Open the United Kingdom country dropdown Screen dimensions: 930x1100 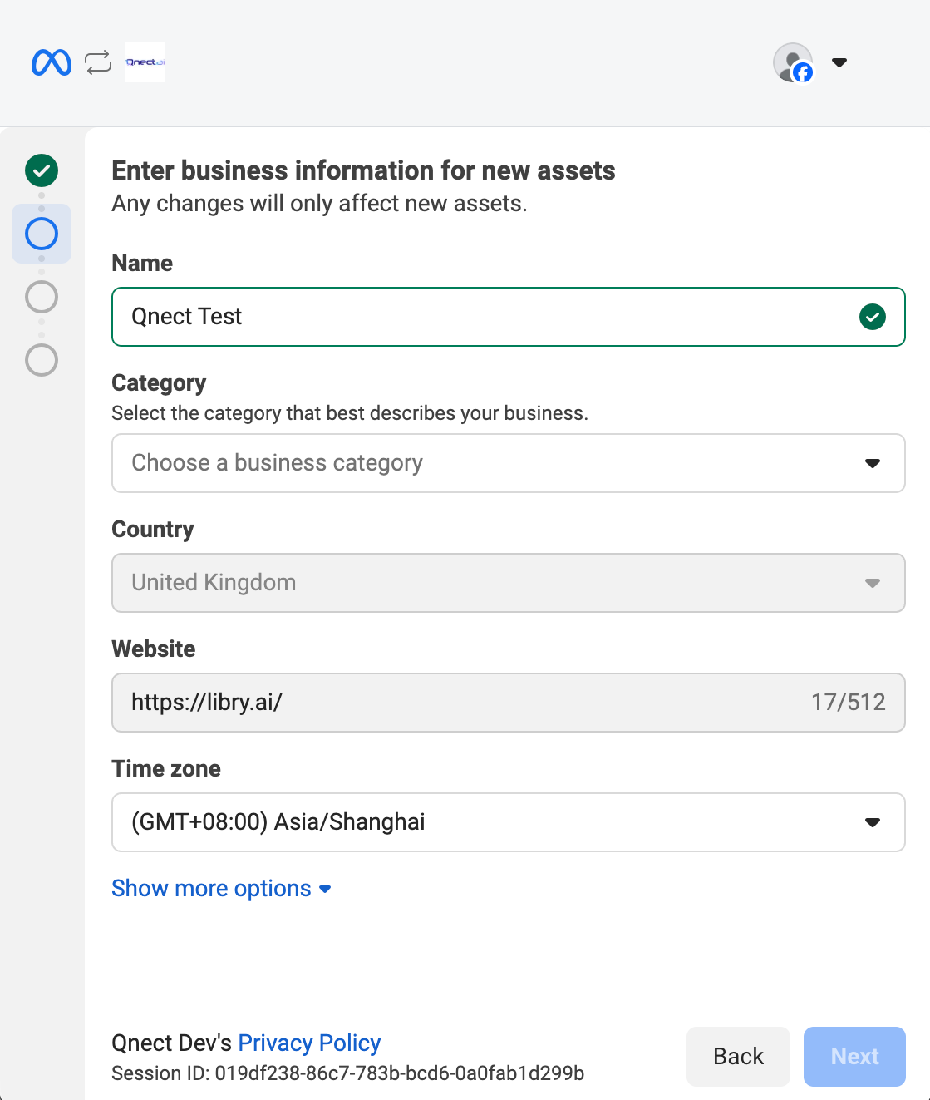[509, 583]
